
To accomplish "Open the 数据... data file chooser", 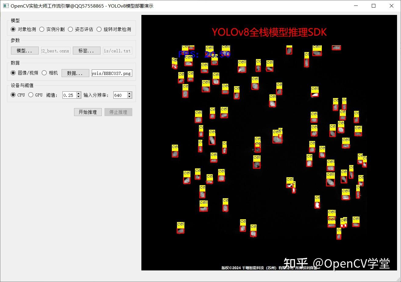I will [75, 73].
